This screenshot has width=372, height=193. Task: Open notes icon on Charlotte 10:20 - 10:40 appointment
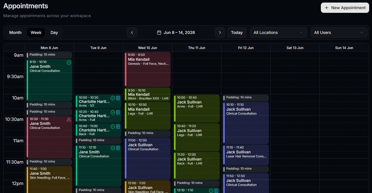pos(118,112)
